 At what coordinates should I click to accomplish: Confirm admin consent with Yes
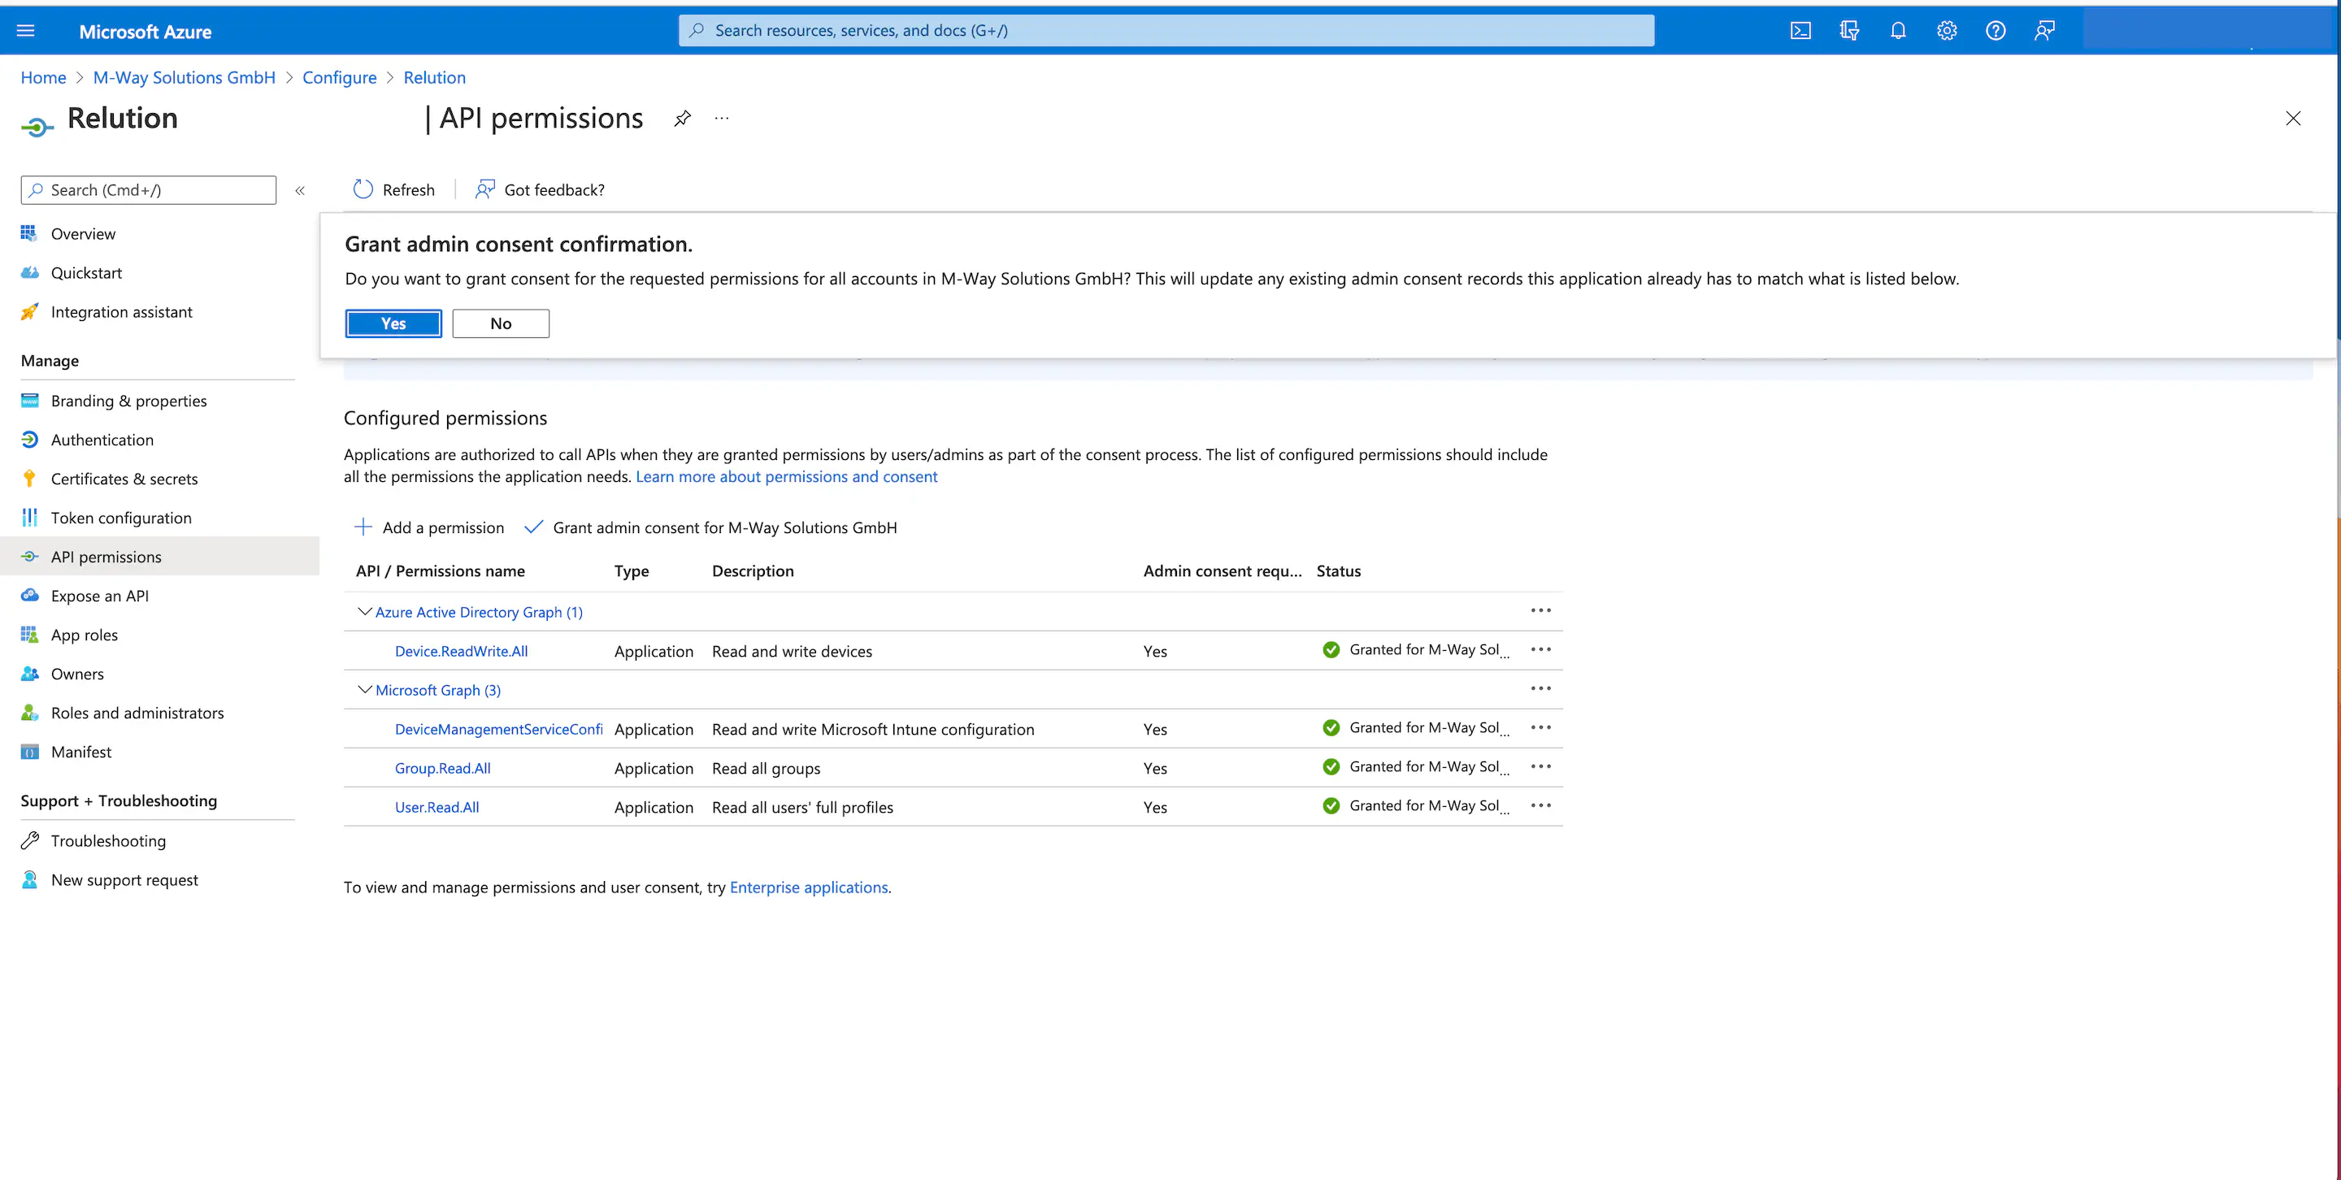[393, 323]
